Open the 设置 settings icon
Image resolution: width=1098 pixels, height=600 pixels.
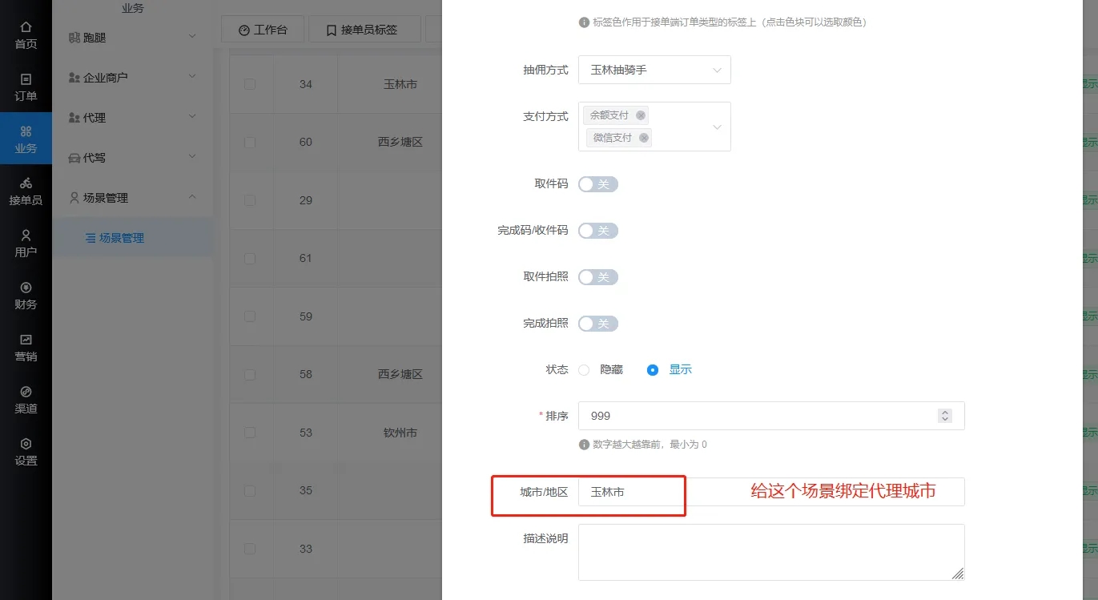[x=26, y=452]
